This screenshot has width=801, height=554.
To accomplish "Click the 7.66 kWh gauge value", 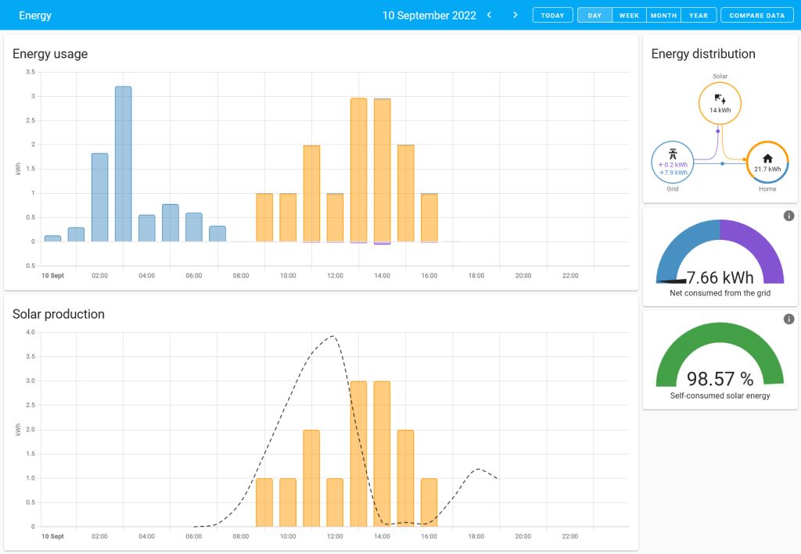I will pyautogui.click(x=720, y=277).
